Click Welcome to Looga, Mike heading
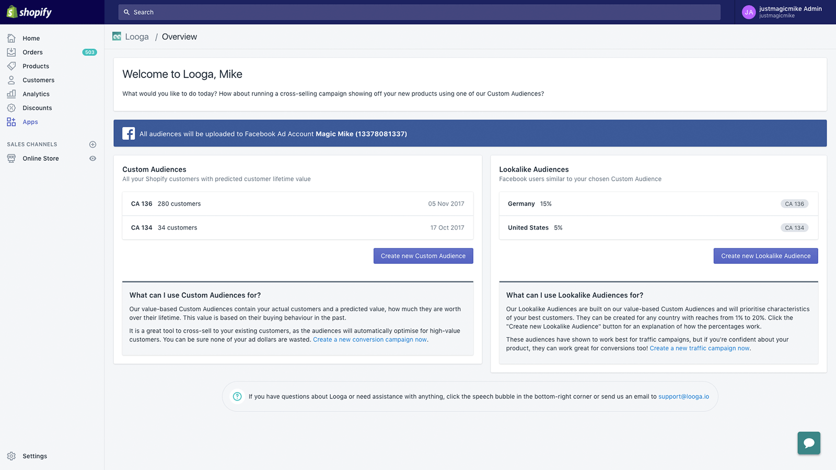Image resolution: width=836 pixels, height=470 pixels. point(182,74)
